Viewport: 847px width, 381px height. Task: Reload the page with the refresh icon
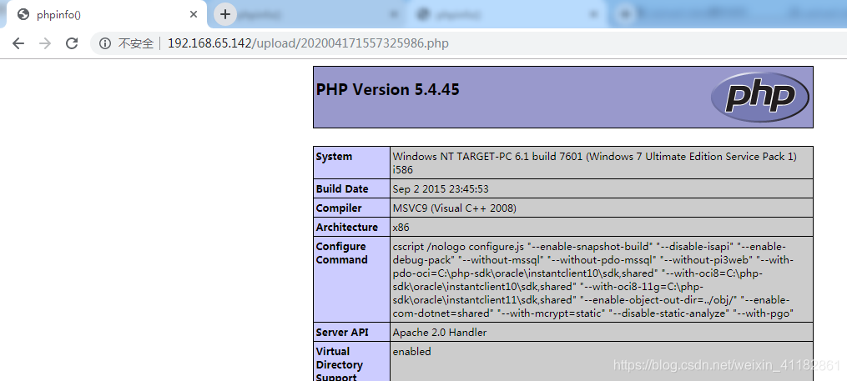[x=72, y=43]
